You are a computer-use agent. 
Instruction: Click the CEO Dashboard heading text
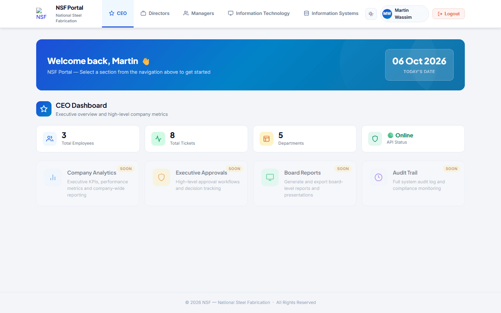pyautogui.click(x=81, y=105)
